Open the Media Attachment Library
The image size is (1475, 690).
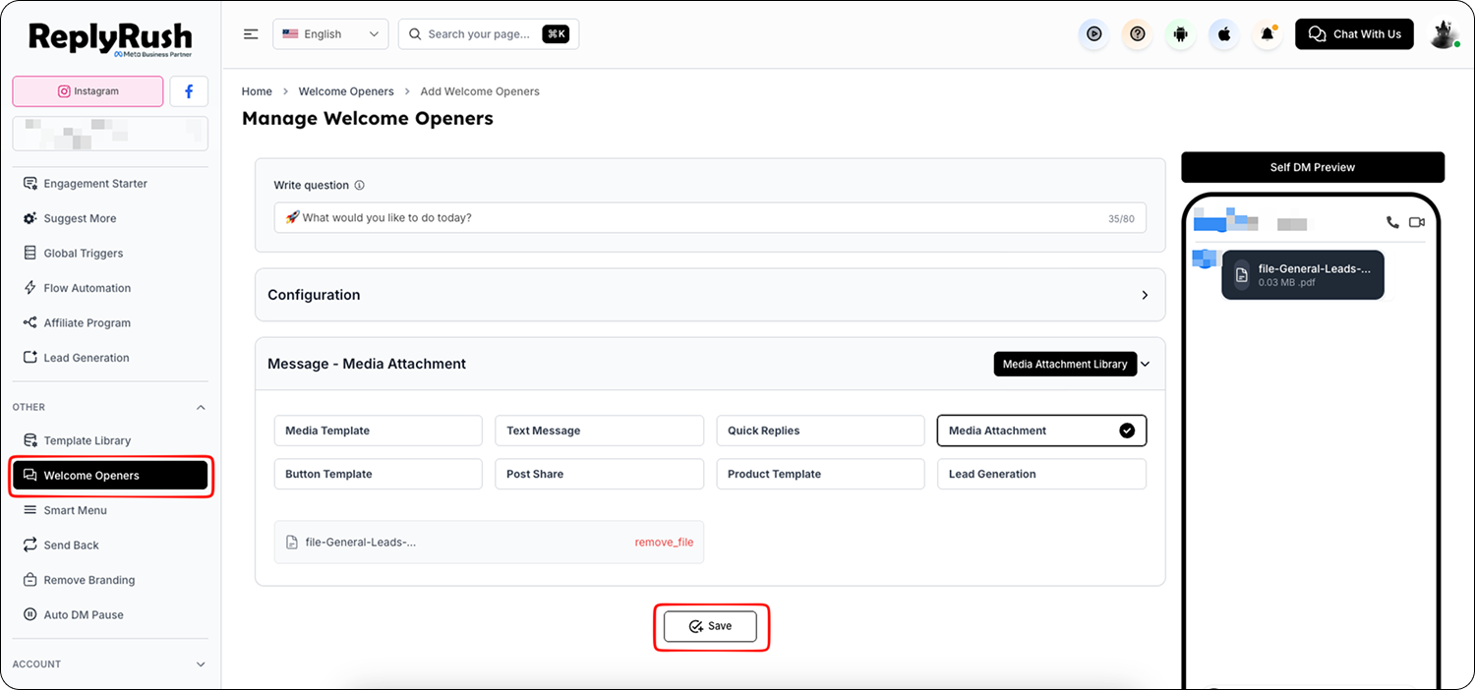[x=1065, y=364]
